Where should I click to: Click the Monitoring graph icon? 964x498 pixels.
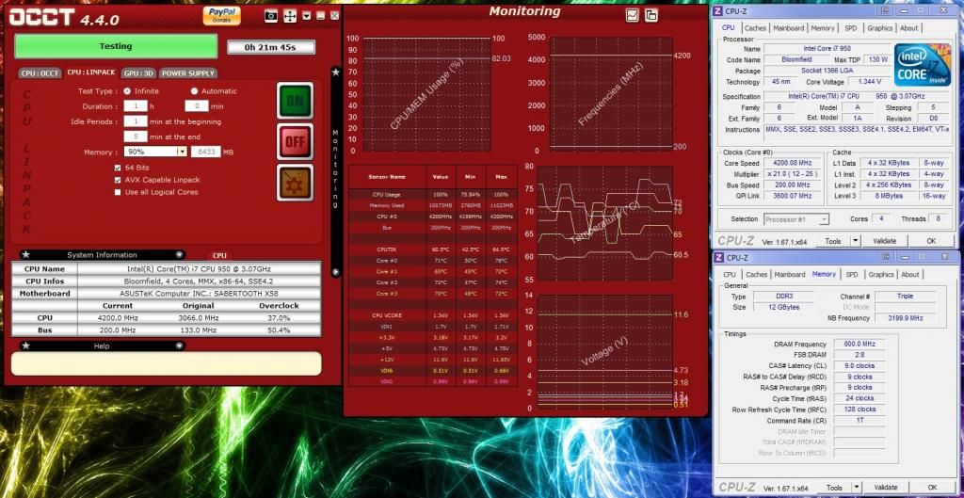coord(632,15)
